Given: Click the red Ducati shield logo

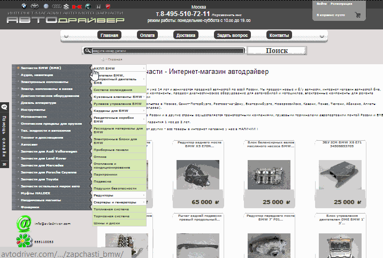Looking at the screenshot, I should (108, 6).
